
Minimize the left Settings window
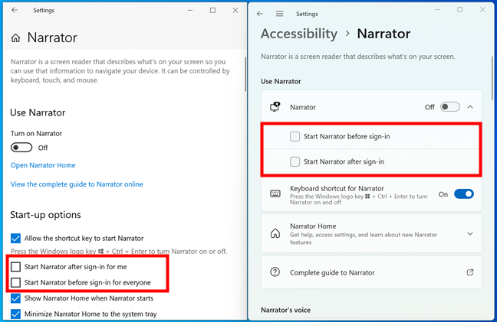[190, 11]
